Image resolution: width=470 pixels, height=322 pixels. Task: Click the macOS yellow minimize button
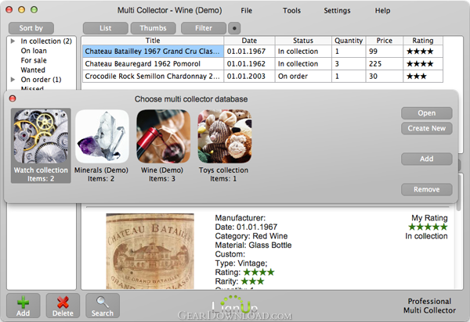pyautogui.click(x=22, y=9)
